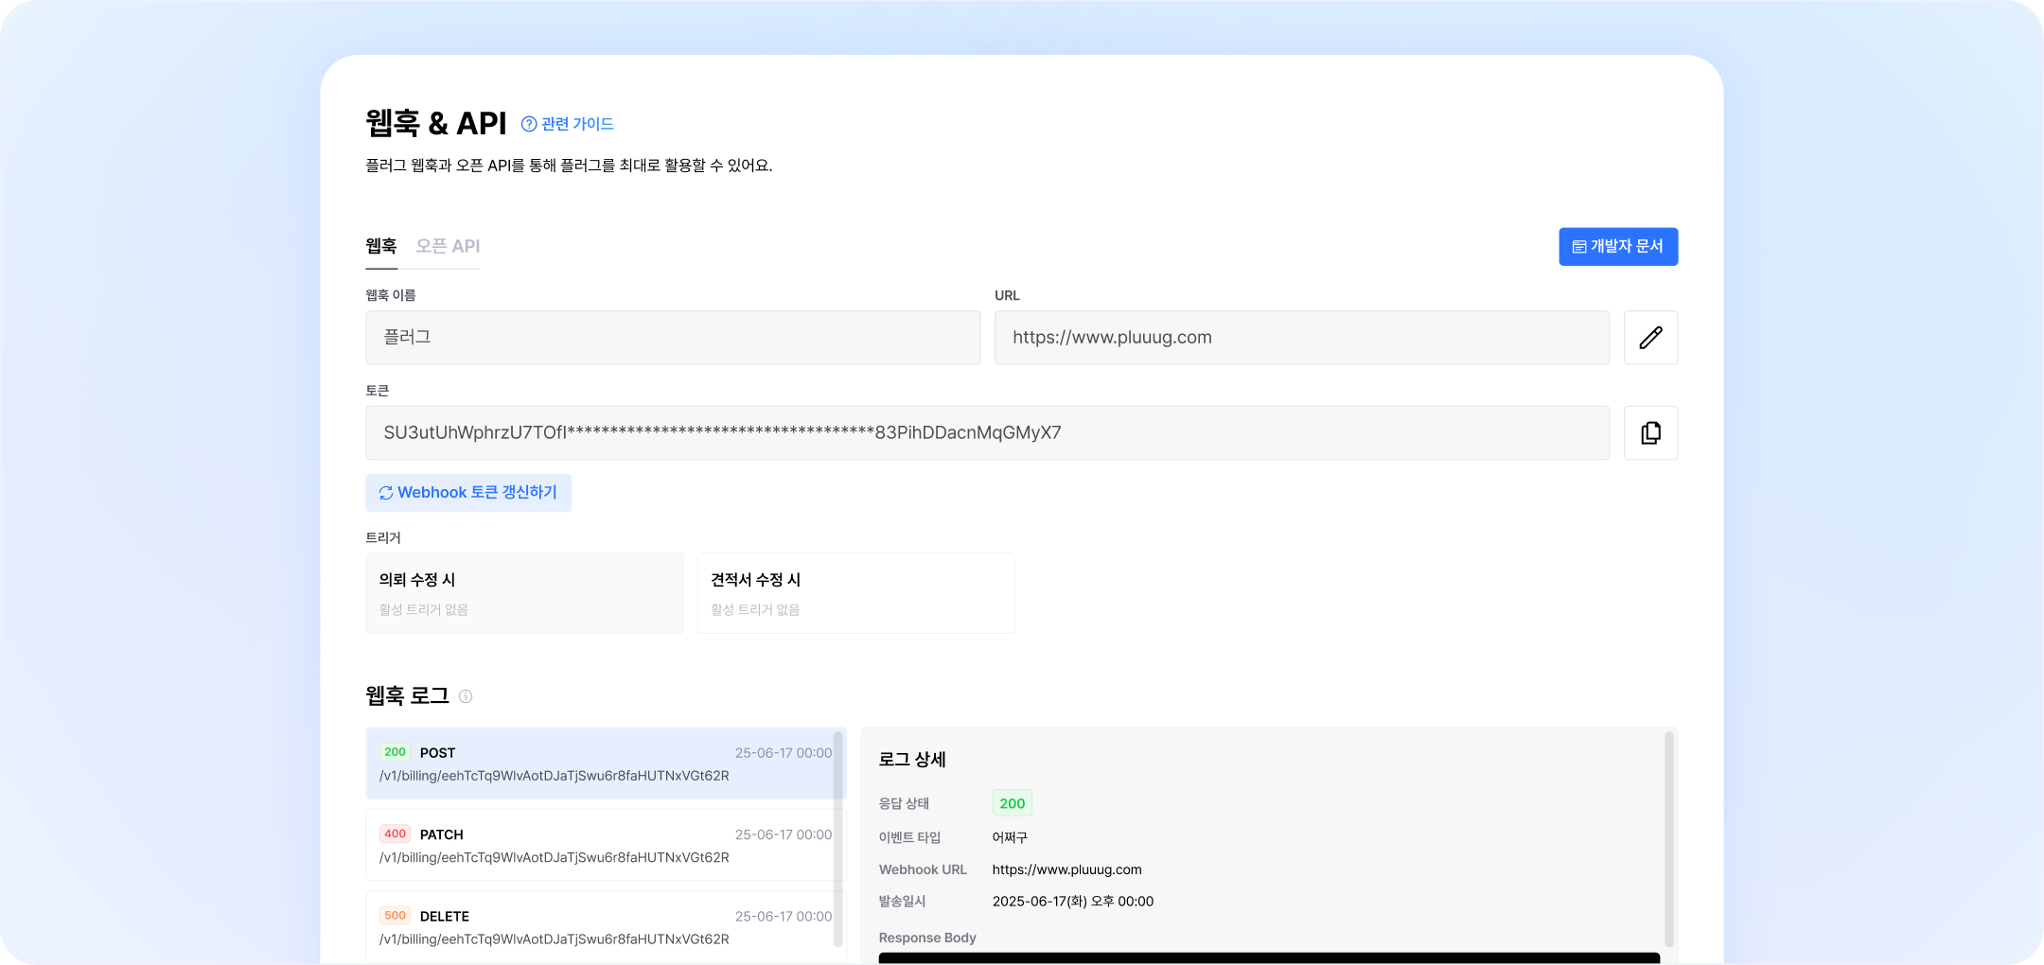Click the 500 status badge on DELETE row
Viewport: 2044px width, 965px height.
pos(396,916)
